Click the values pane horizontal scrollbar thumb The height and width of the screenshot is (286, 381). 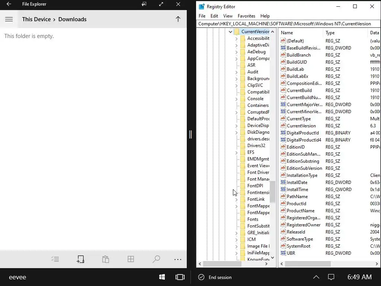[308, 264]
